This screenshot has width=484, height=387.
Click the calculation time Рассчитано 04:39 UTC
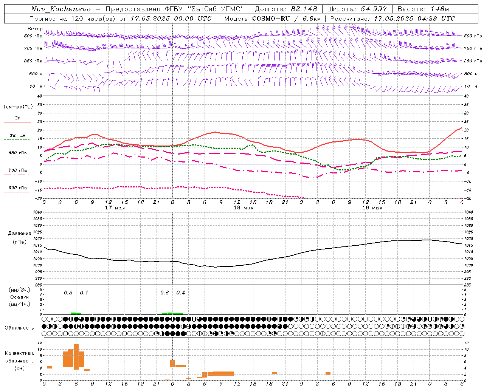click(x=392, y=19)
